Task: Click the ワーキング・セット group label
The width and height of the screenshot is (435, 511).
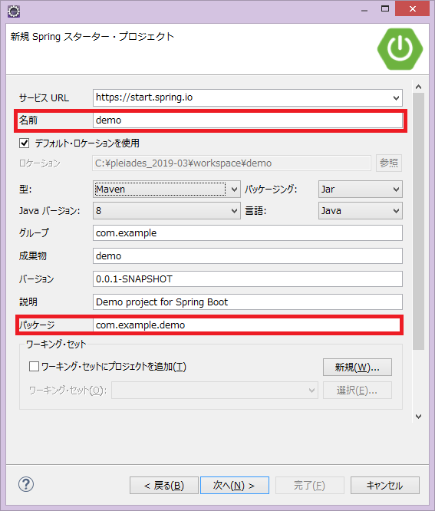Action: 56,345
